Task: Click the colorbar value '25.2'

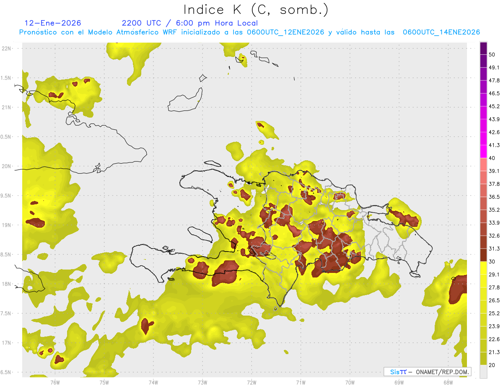Action: click(494, 313)
